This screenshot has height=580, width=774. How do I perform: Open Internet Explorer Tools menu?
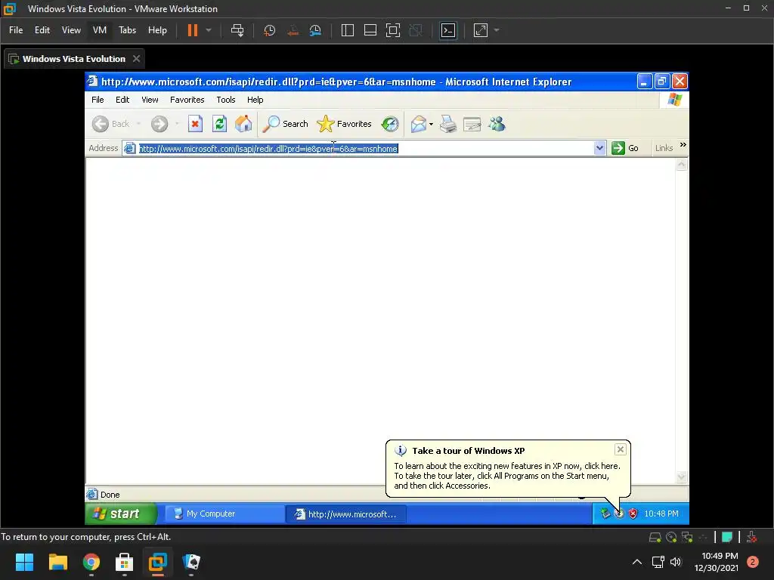tap(225, 100)
